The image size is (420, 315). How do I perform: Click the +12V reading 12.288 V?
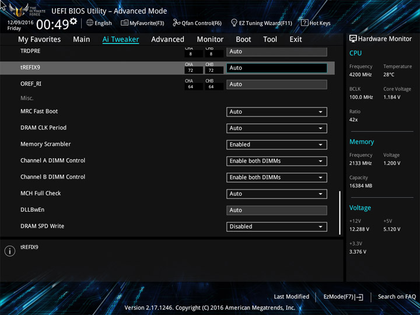[359, 229]
